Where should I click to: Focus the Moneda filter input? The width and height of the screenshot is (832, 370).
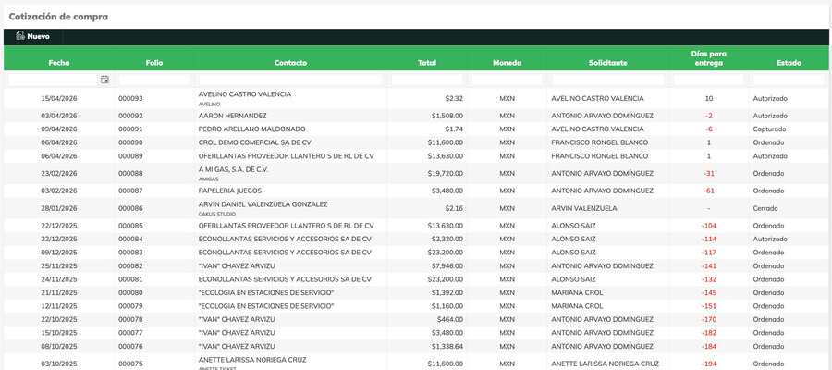point(507,80)
